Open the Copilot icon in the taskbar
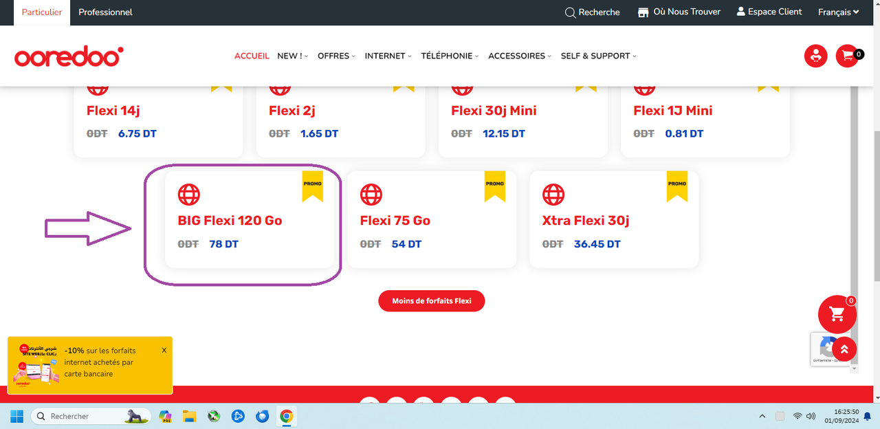880x429 pixels. 165,416
